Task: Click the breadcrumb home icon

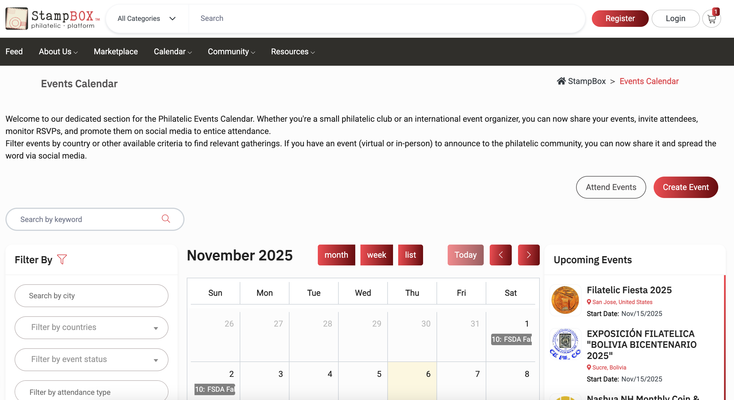Action: click(561, 81)
